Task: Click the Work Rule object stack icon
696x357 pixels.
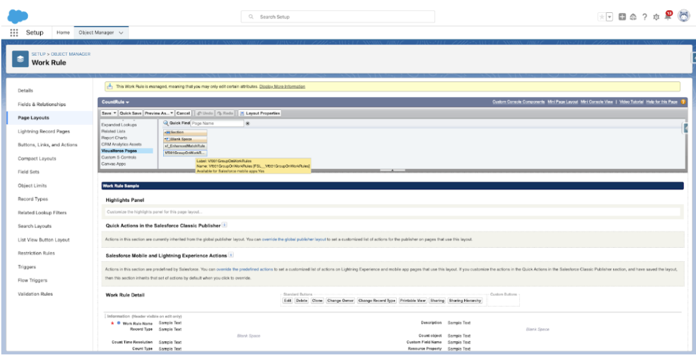Action: 20,58
